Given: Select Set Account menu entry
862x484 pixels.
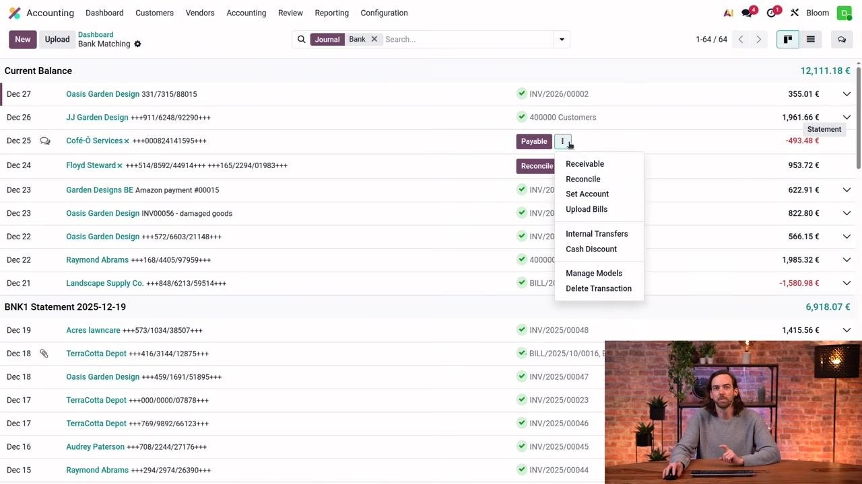Looking at the screenshot, I should (x=587, y=194).
